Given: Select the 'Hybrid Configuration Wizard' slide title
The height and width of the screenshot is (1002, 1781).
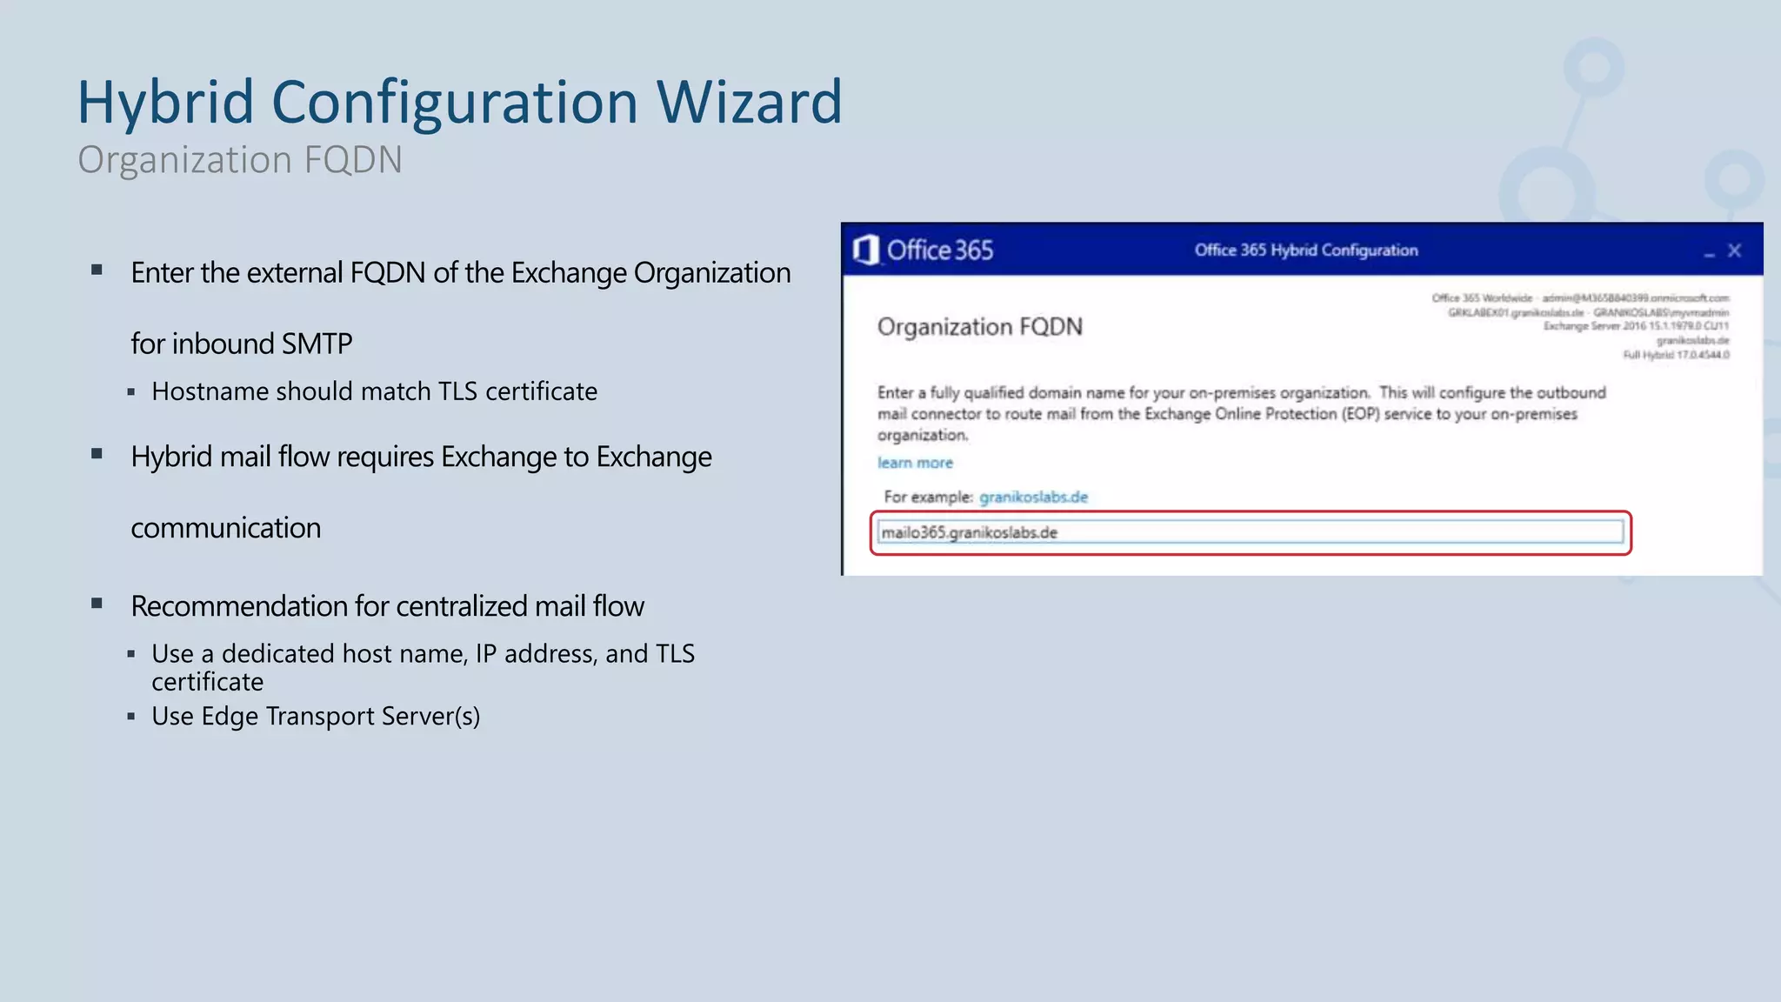Looking at the screenshot, I should tap(460, 103).
